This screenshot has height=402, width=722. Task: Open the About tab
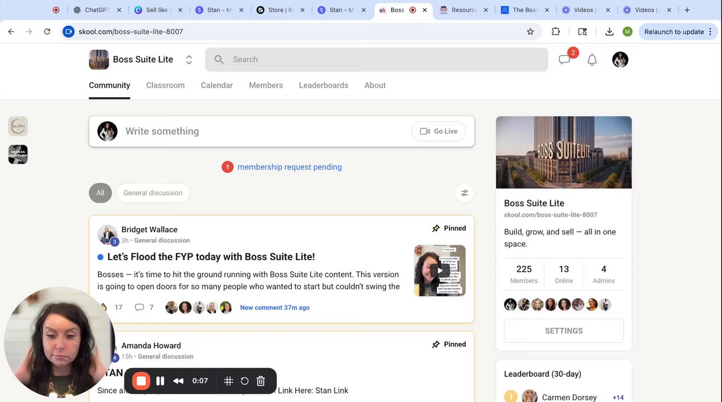pos(375,85)
